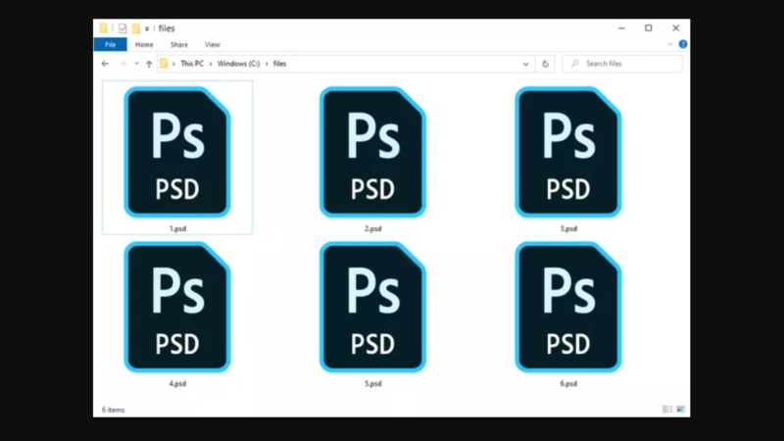Switch to the View ribbon tab
This screenshot has width=784, height=441.
(x=212, y=45)
